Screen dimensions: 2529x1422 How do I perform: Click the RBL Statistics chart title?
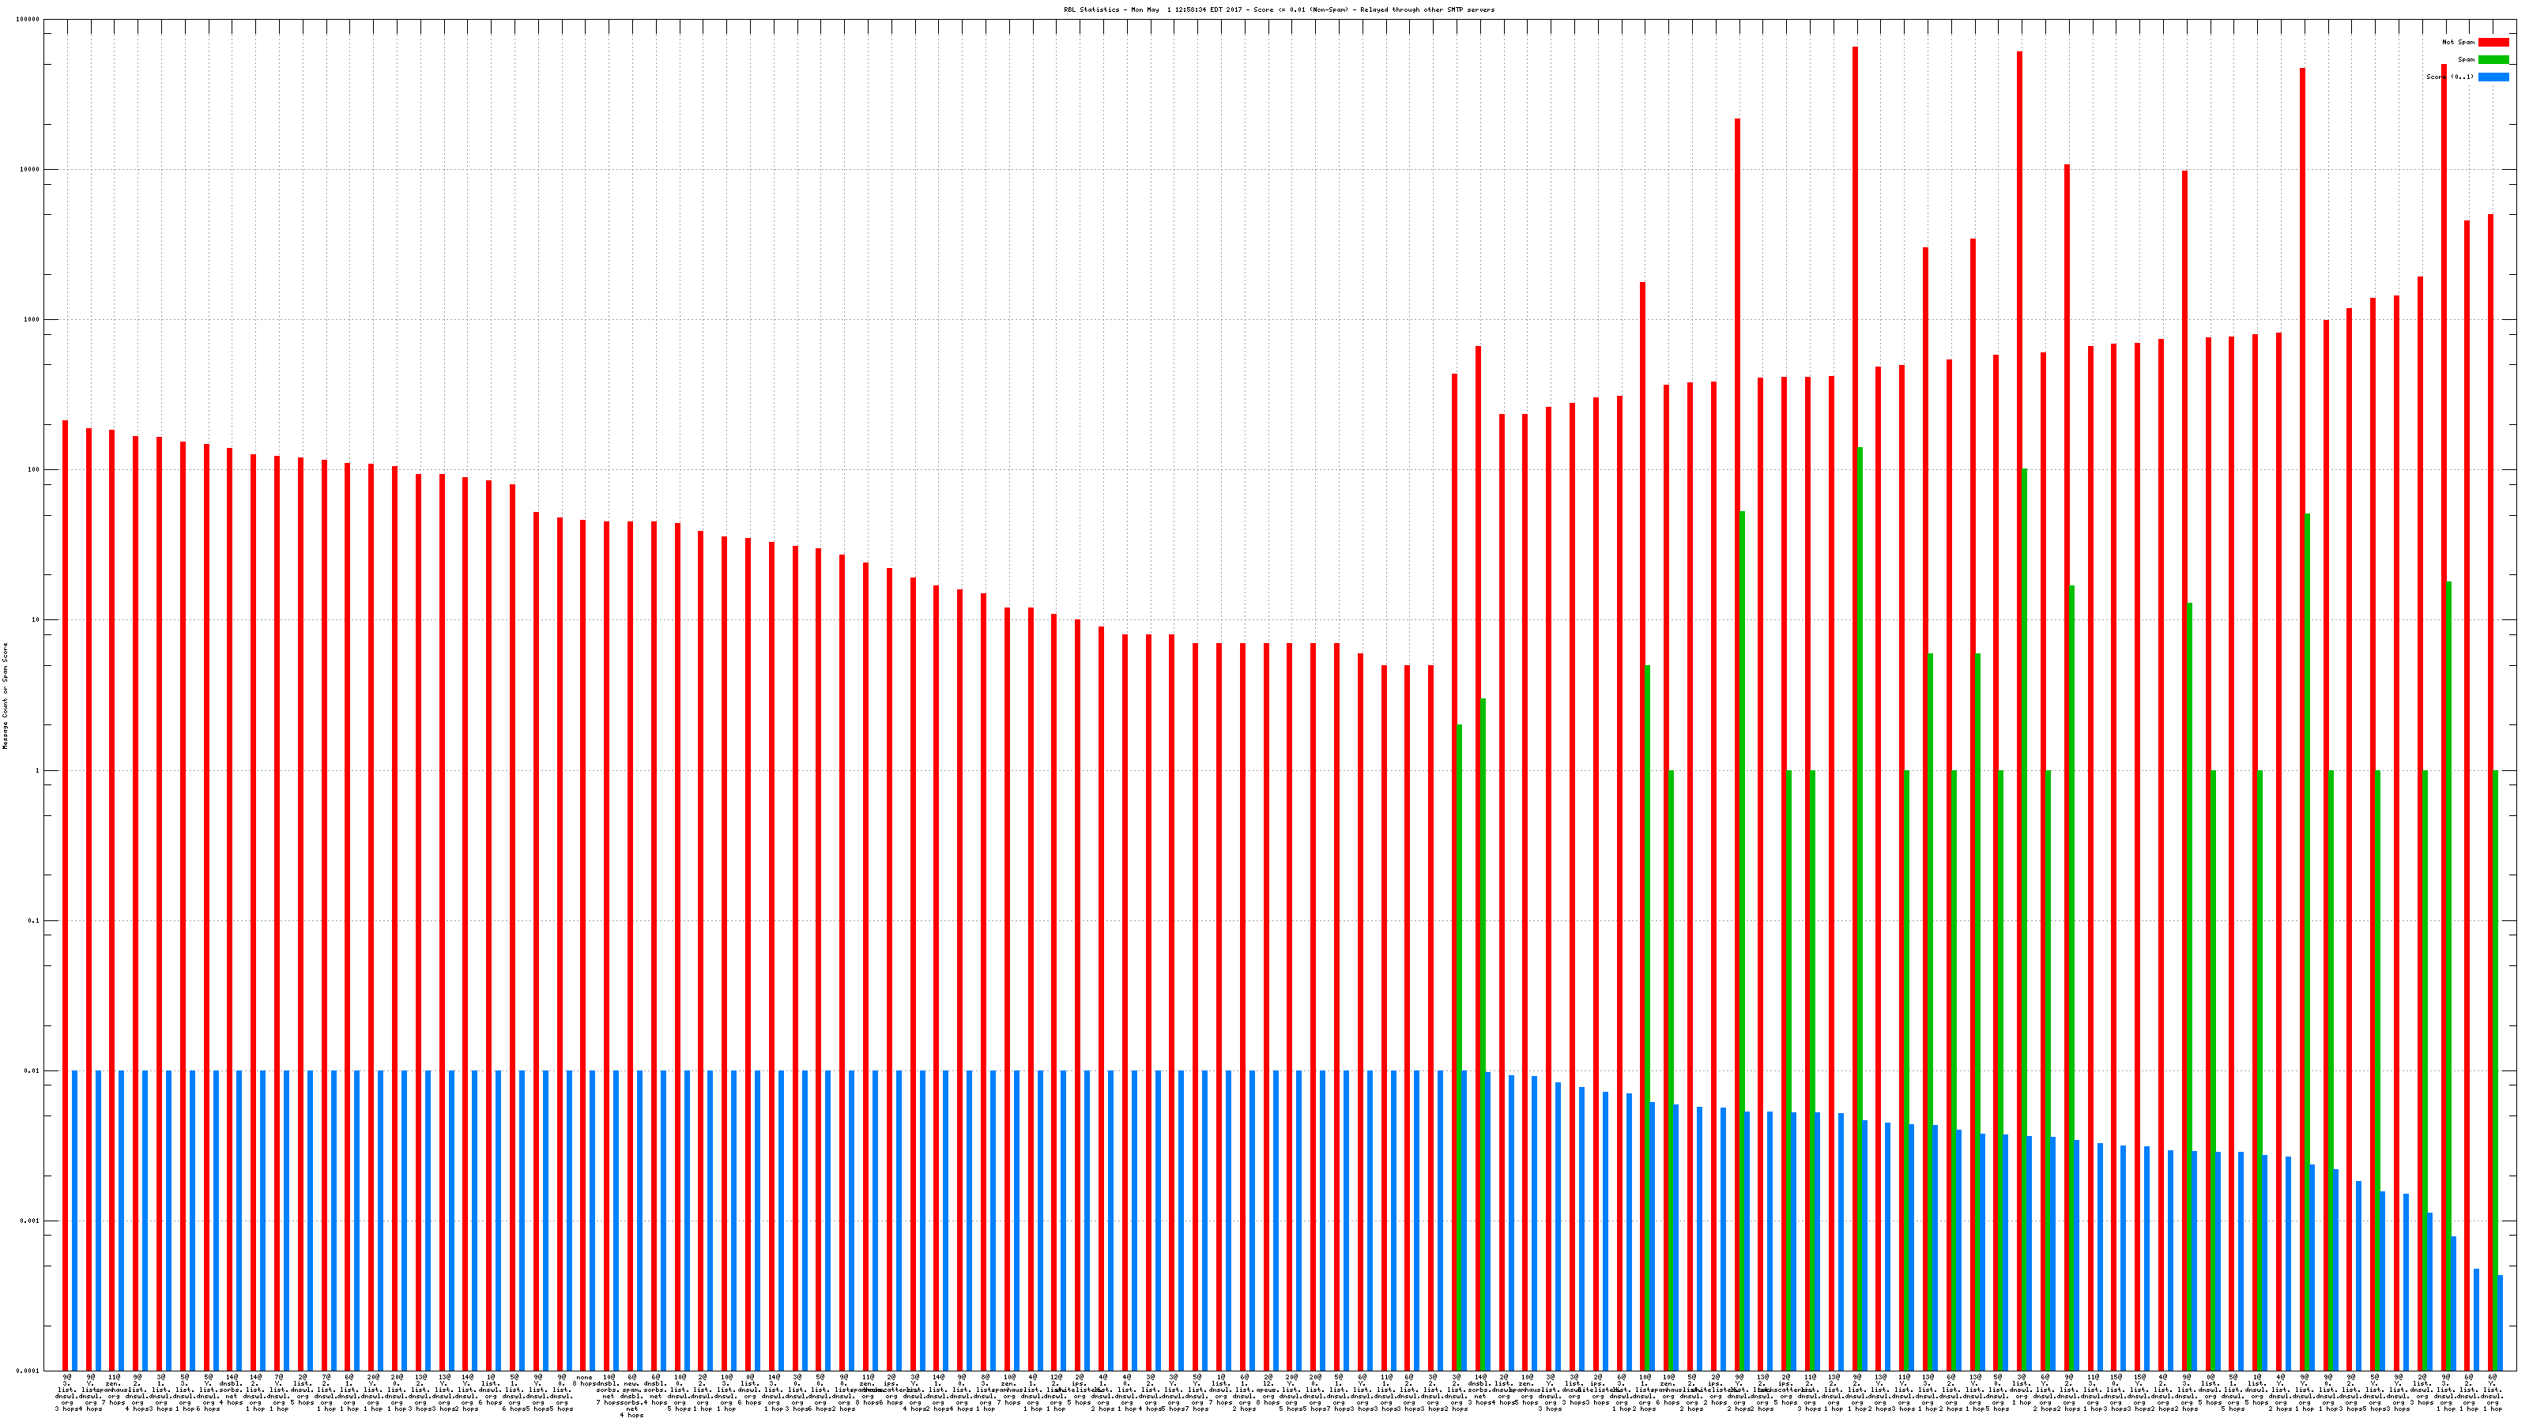pyautogui.click(x=1278, y=9)
